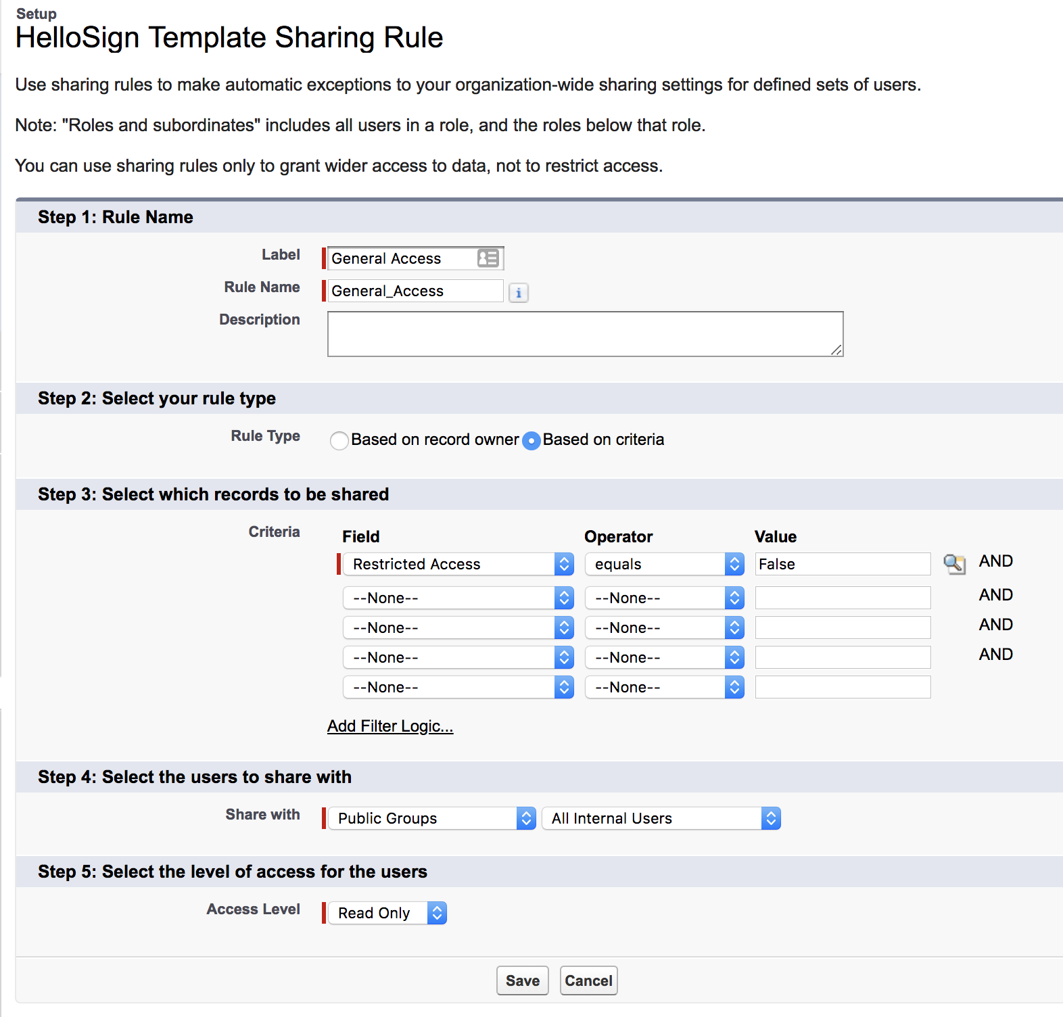Click the Rule Name info icon
This screenshot has height=1017, width=1063.
[519, 293]
